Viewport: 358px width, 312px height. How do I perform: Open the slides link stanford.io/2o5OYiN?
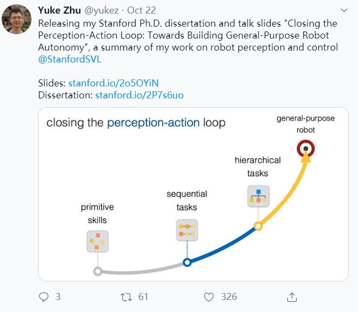(x=114, y=83)
